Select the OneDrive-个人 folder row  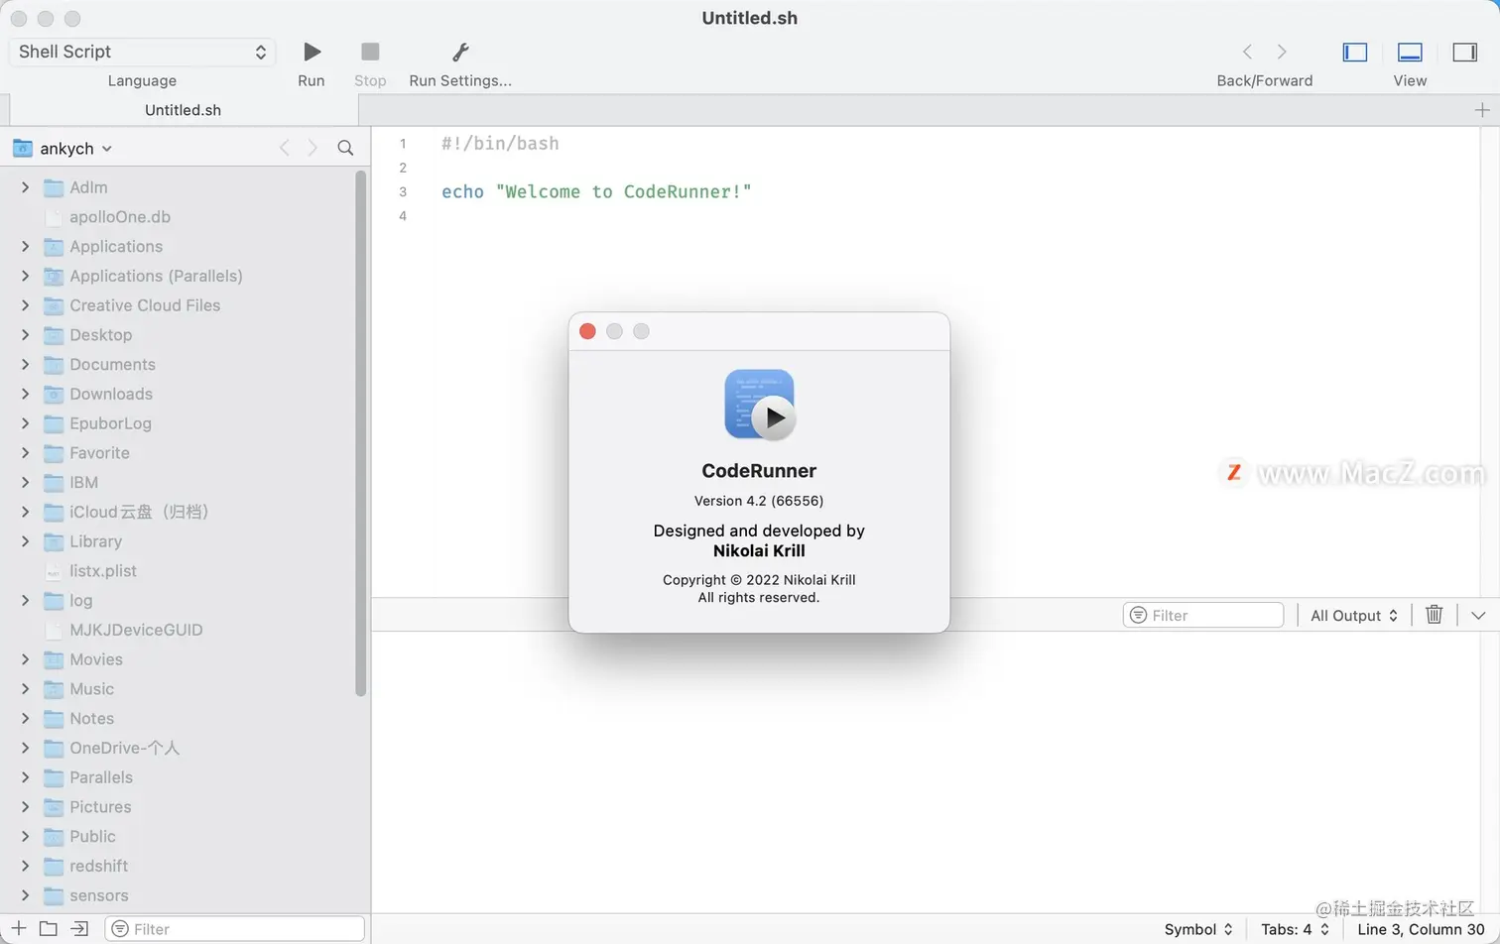coord(179,748)
